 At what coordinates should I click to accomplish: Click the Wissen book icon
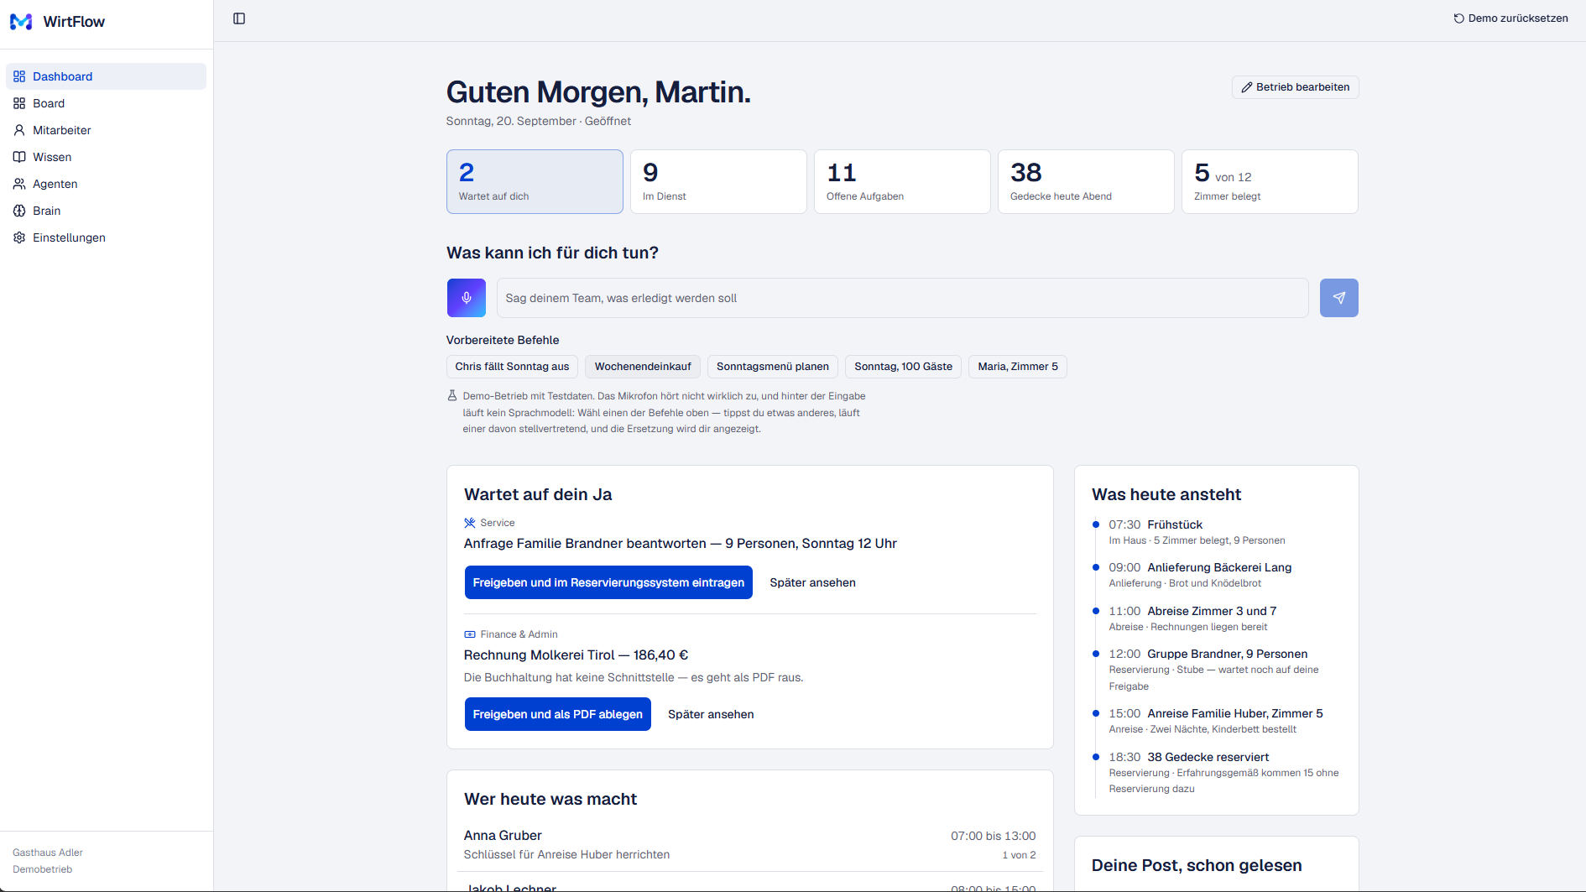(x=19, y=157)
